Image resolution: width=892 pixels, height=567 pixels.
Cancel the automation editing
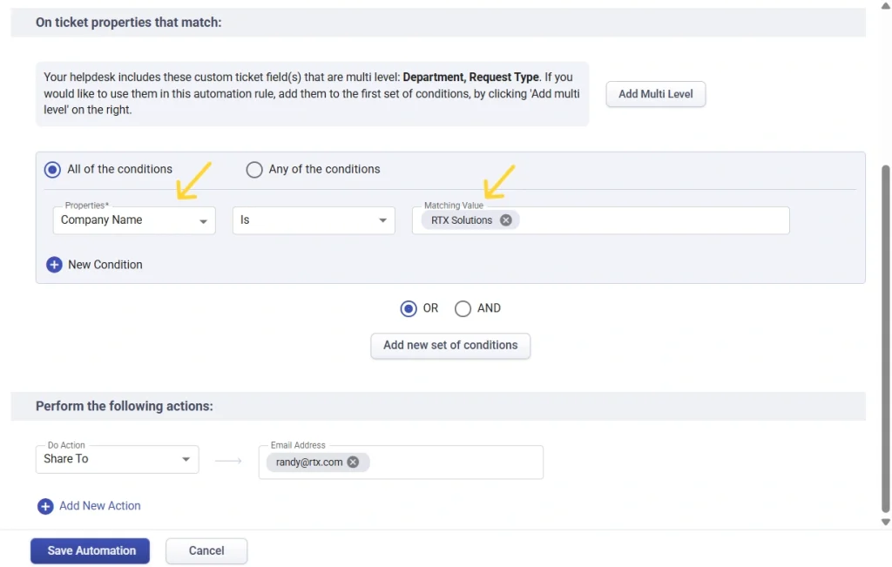coord(206,551)
